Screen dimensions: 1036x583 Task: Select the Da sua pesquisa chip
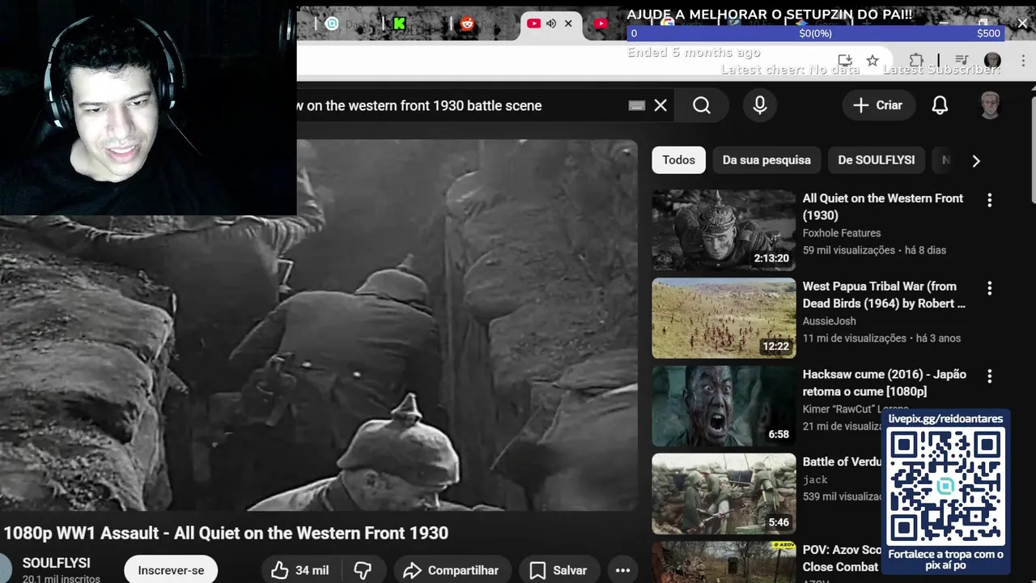coord(766,160)
